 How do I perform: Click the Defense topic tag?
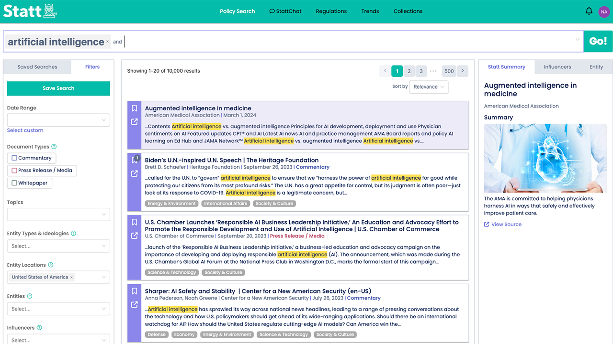(157, 334)
